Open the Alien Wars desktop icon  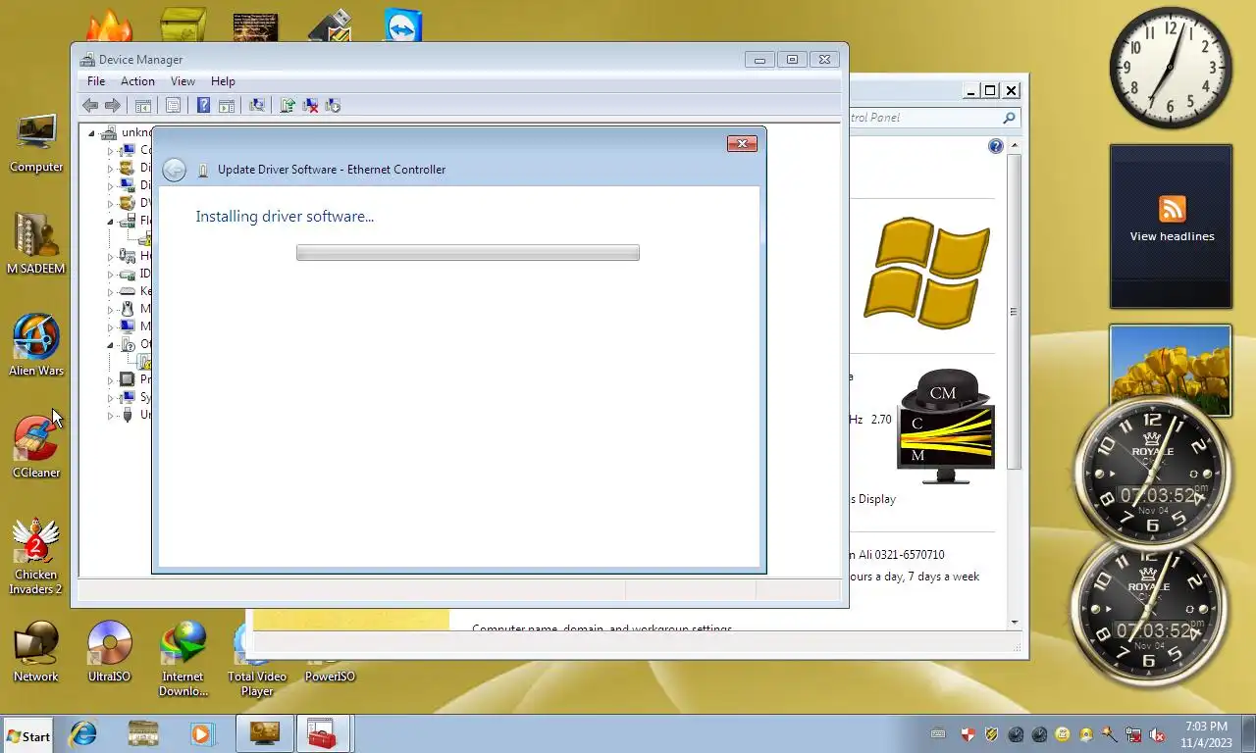tap(36, 345)
